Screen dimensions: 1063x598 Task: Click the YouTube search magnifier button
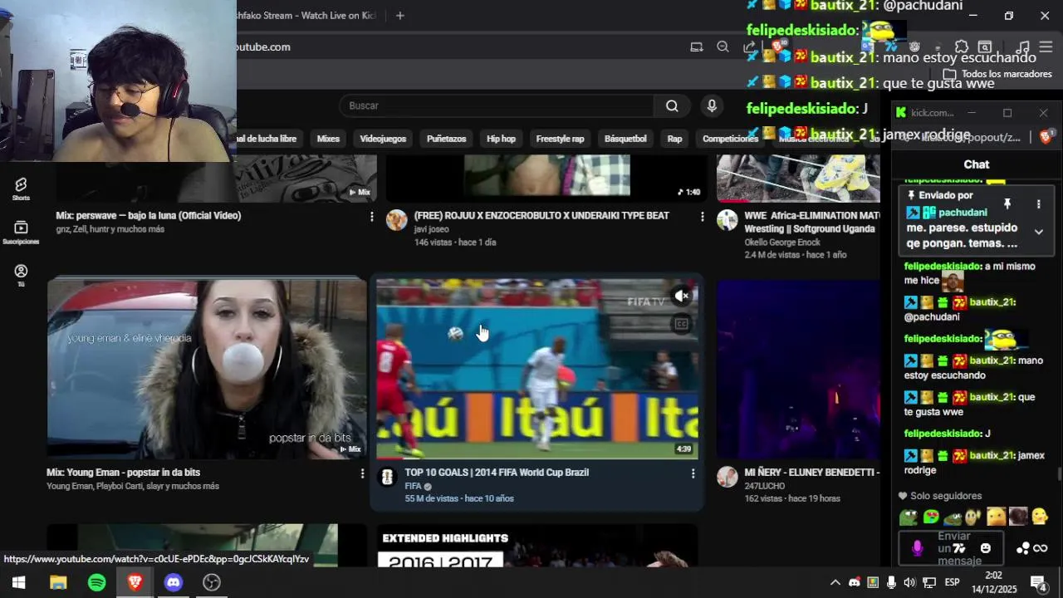point(672,105)
